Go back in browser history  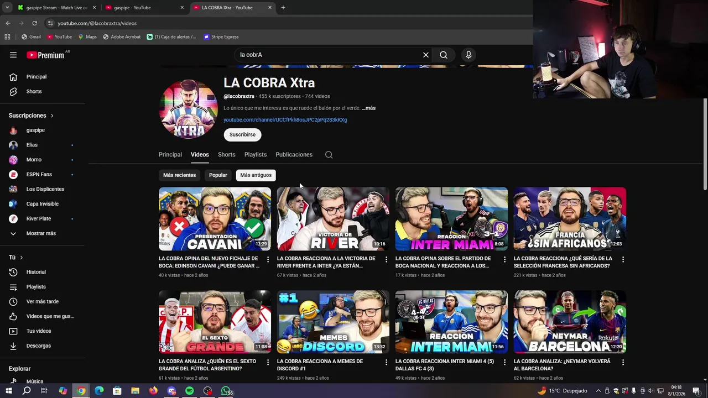pyautogui.click(x=8, y=23)
